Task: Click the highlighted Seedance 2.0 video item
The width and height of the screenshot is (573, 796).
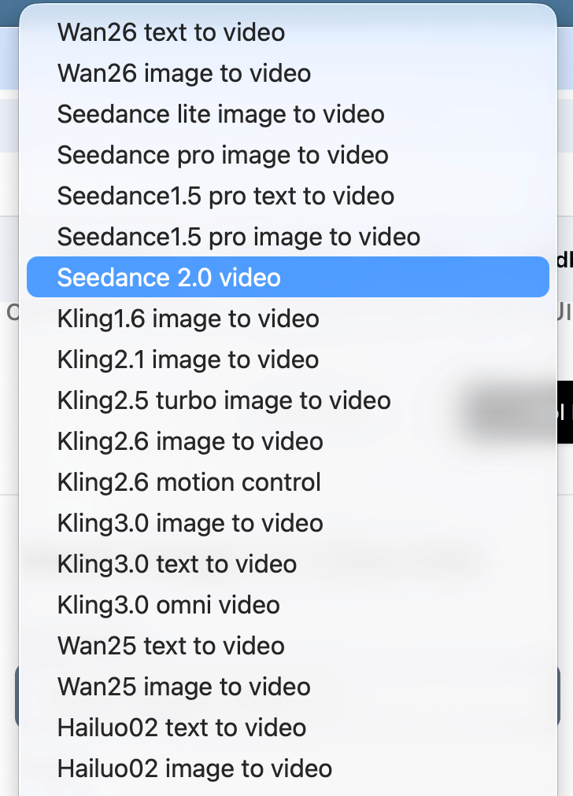Action: pos(287,278)
